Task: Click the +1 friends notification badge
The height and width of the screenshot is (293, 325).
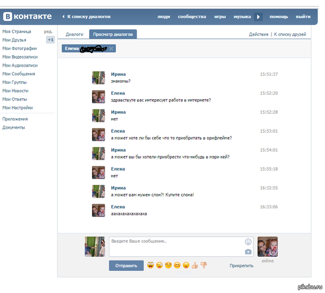Action: coord(50,40)
